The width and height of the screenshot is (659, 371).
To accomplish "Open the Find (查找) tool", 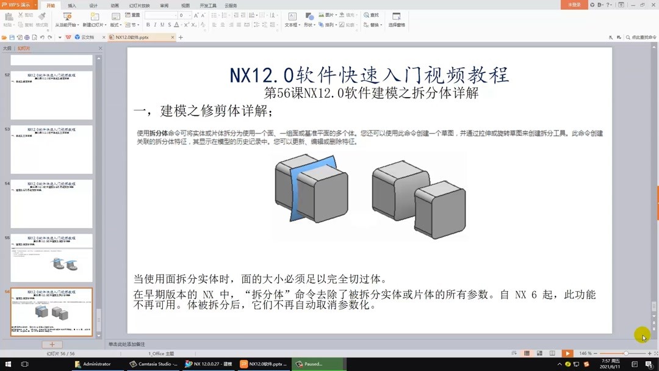I will (x=373, y=16).
